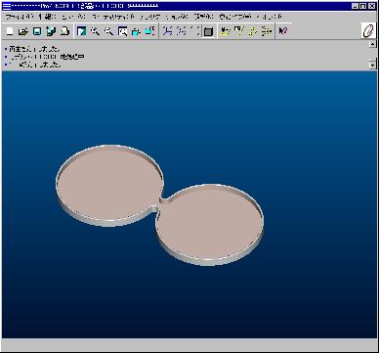Save the model with the disk icon

pos(37,31)
